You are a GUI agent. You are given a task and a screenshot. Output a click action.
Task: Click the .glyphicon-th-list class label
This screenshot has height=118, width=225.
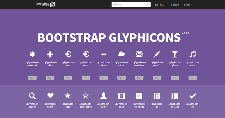point(175,105)
